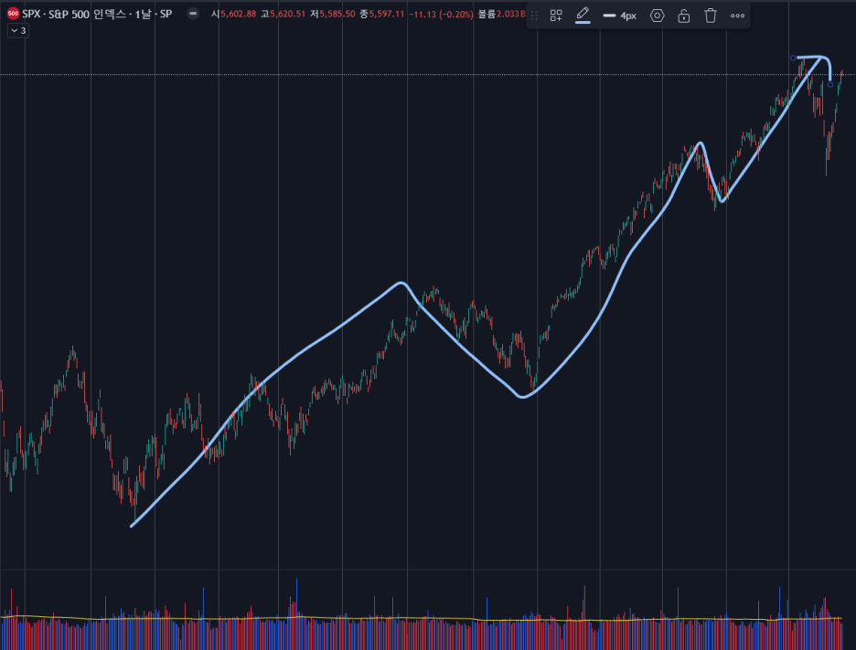Screen dimensions: 856x650
Task: Change the line color pencil tool
Action: [x=583, y=16]
